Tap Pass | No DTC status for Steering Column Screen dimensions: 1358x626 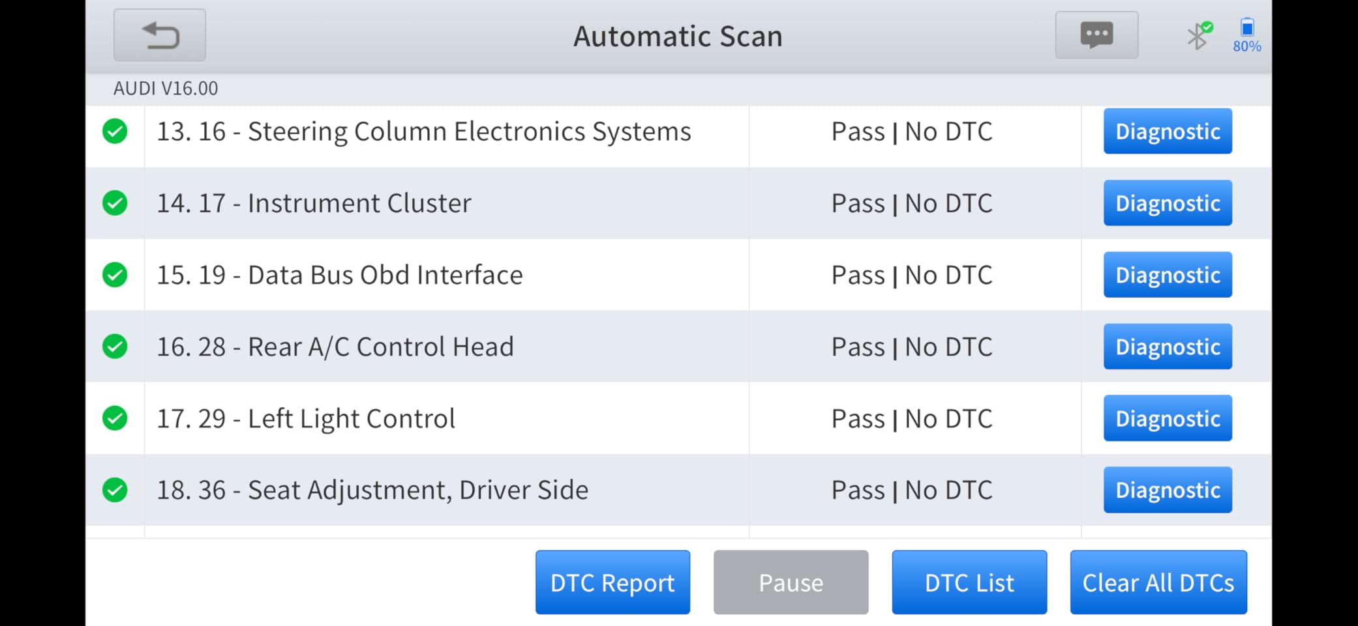pos(912,132)
